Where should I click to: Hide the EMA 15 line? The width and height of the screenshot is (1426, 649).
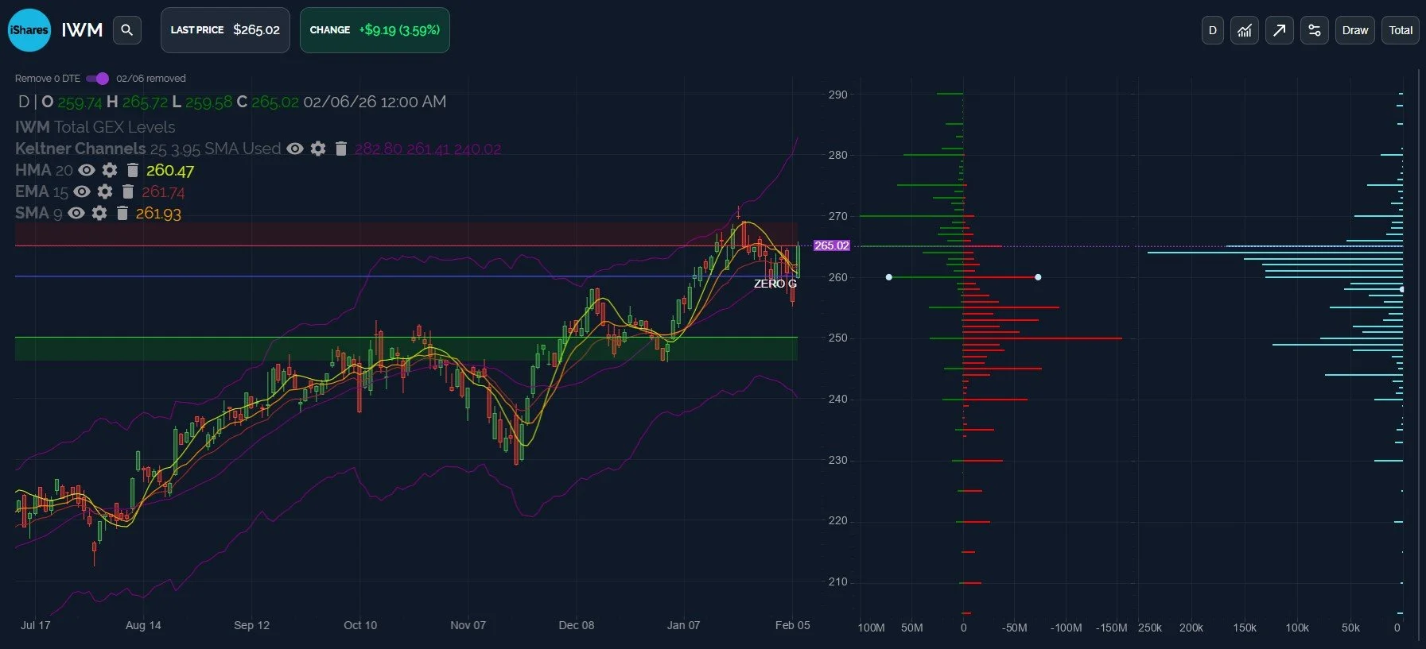click(82, 191)
